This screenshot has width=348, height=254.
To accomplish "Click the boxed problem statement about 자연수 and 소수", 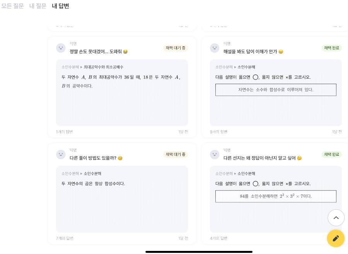I will click(x=276, y=90).
